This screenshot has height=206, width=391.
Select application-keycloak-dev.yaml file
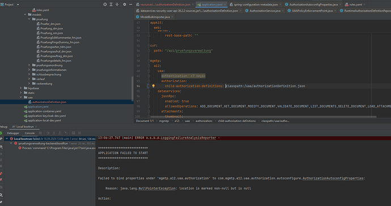[47, 116]
